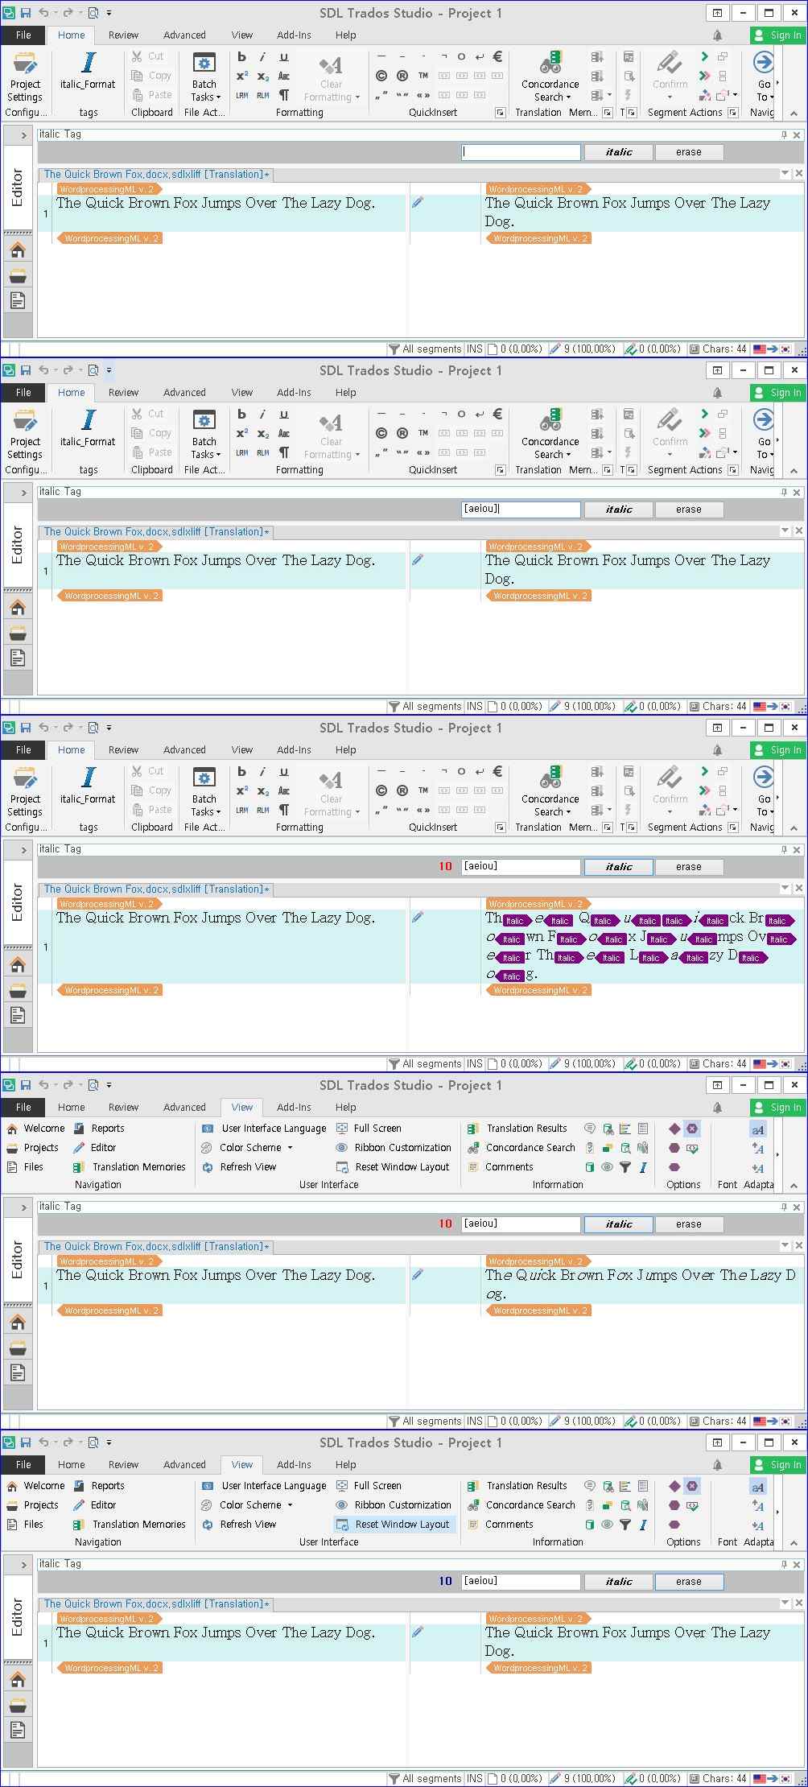The width and height of the screenshot is (808, 1787).
Task: Click the pencil status icon beside the purple-tagged segment
Action: pos(418,917)
